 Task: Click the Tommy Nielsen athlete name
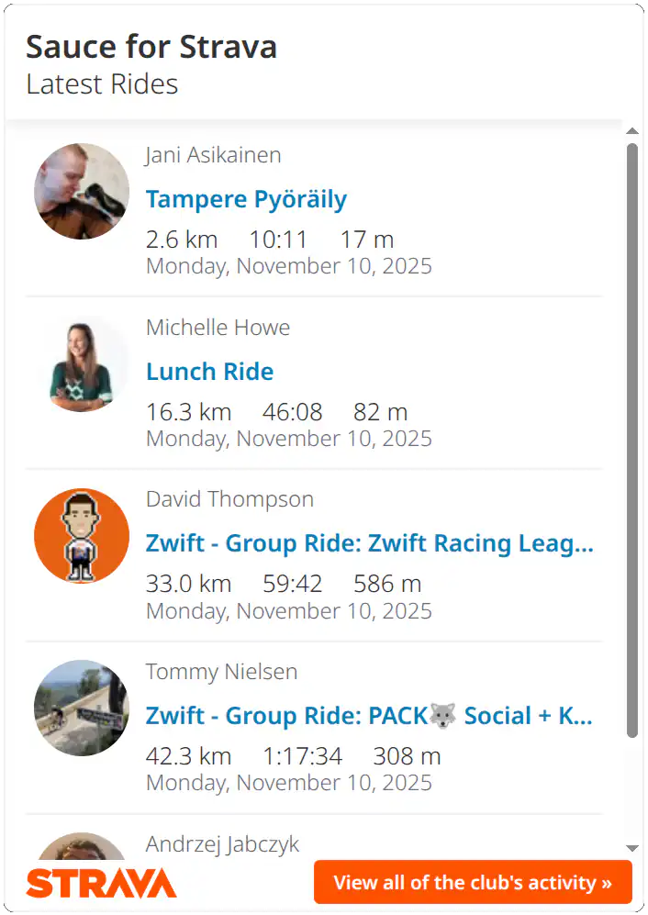pos(221,672)
